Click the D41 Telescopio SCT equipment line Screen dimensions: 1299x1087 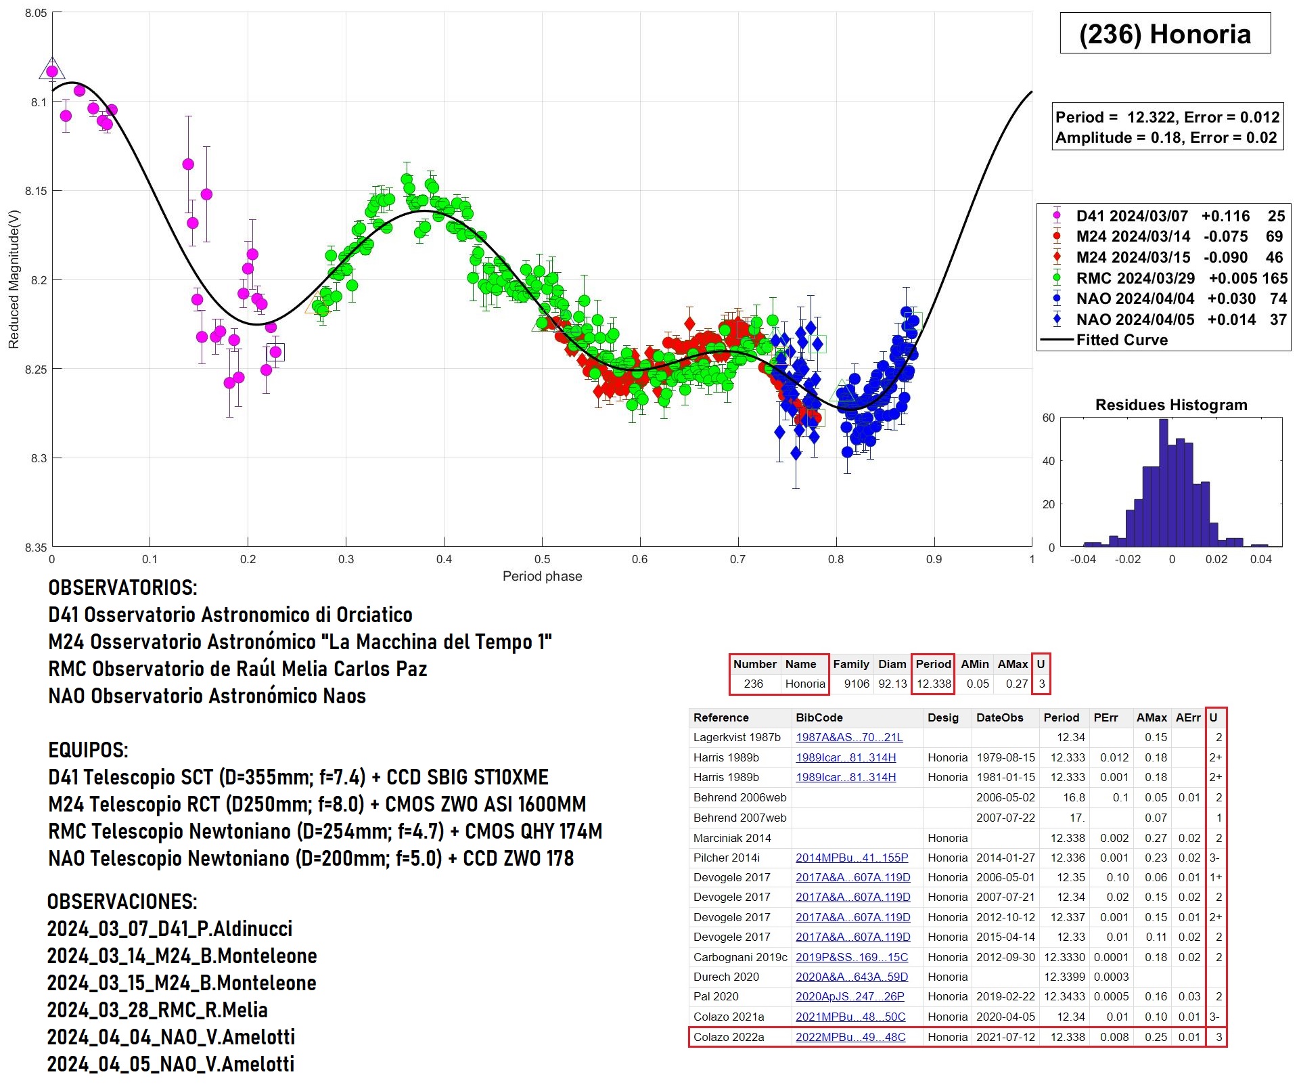[x=298, y=776]
